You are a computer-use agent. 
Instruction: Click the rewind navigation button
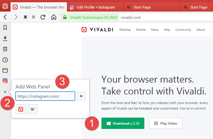(x=25, y=17)
